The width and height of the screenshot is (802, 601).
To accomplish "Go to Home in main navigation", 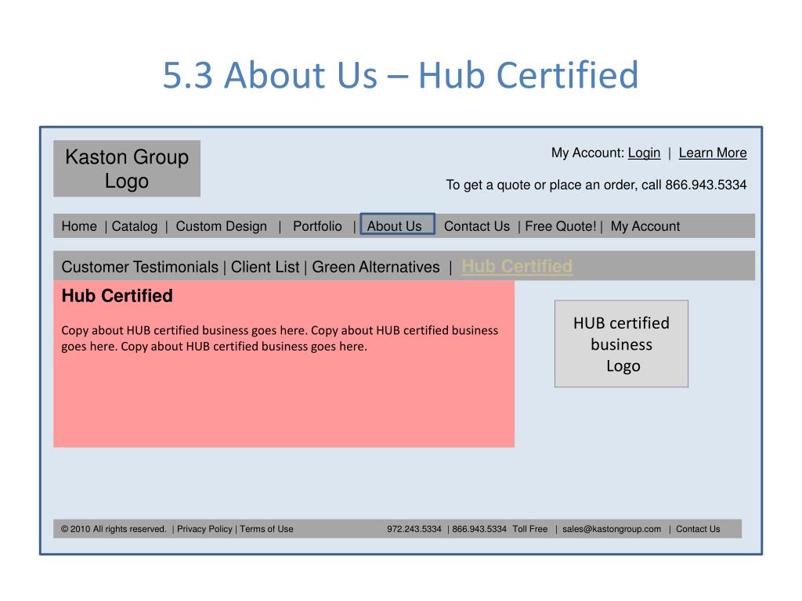I will (79, 226).
